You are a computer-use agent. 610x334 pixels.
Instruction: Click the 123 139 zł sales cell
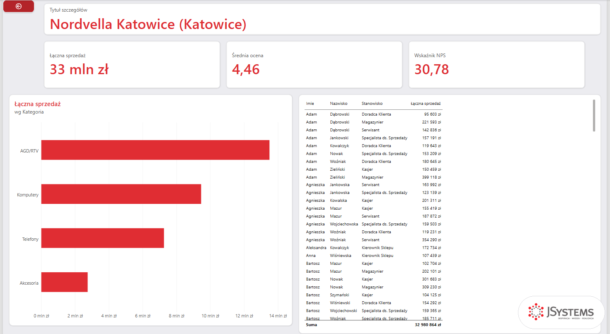pyautogui.click(x=431, y=193)
